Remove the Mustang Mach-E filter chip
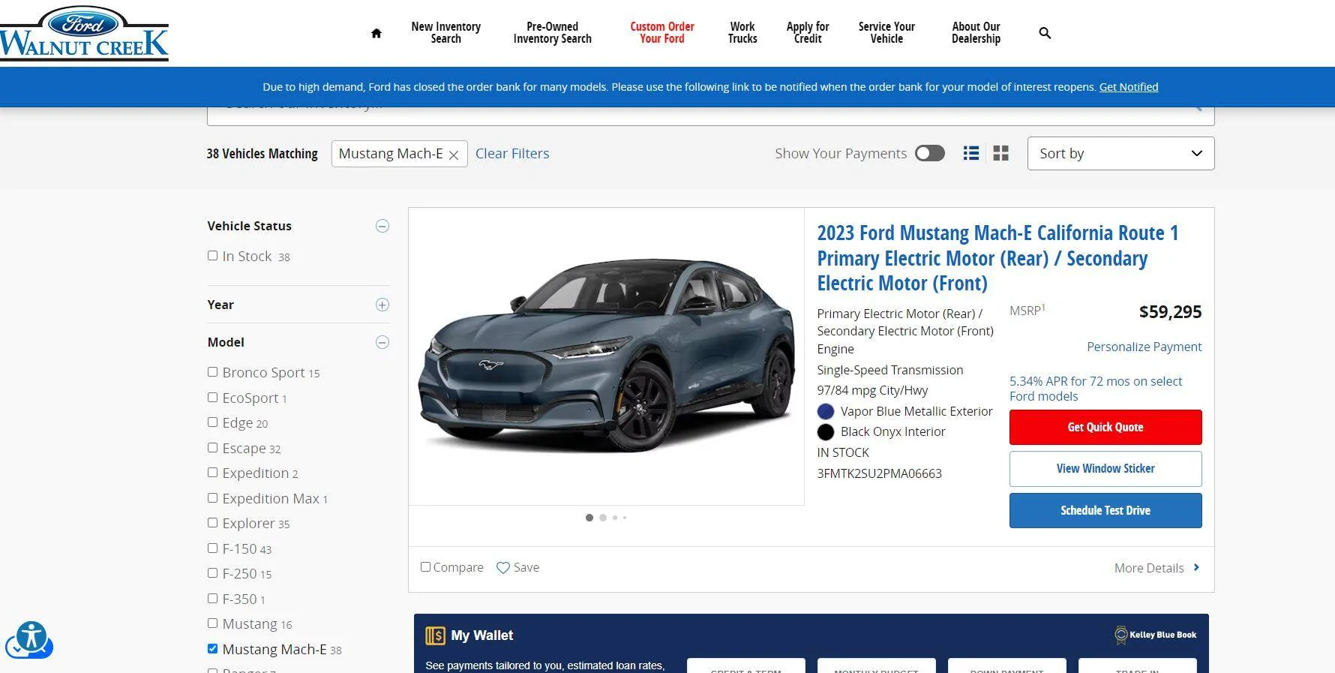Screen dimensions: 1335x673 454,155
